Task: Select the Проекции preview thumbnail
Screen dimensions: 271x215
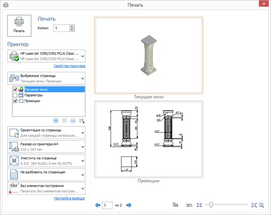Action: (149, 139)
